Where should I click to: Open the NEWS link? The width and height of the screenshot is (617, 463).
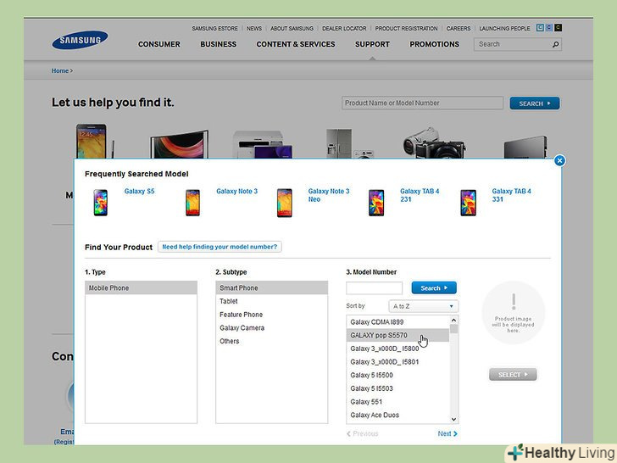point(254,28)
